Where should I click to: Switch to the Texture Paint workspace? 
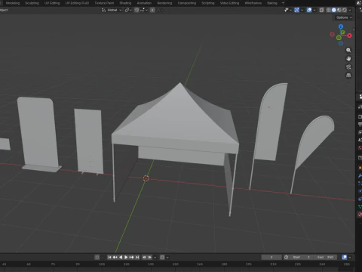pyautogui.click(x=104, y=3)
